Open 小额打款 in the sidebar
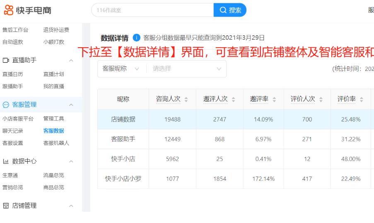Image resolution: width=374 pixels, height=223 pixels. [54, 42]
